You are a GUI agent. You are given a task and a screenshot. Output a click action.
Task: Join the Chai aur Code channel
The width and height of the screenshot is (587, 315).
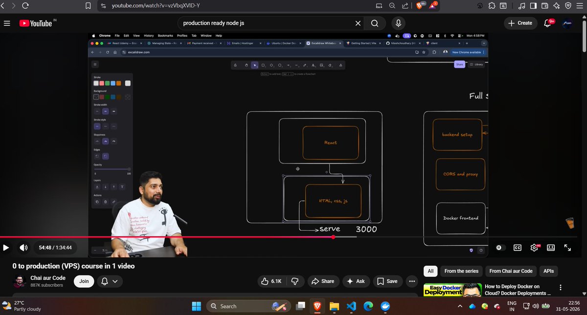tap(84, 281)
